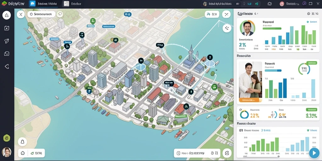
Task: Open the user avatar at sidebar bottom
Action: click(7, 152)
